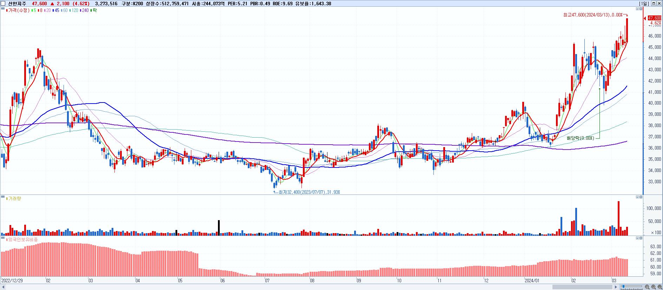This screenshot has width=663, height=290.
Task: Click the auto-fit zoom magnifier
Action: (x=660, y=287)
